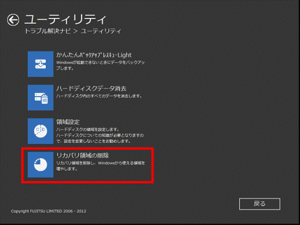This screenshot has width=300, height=225.
Task: Open the 領域設定 C:D disk tile icon
Action: pos(41,131)
